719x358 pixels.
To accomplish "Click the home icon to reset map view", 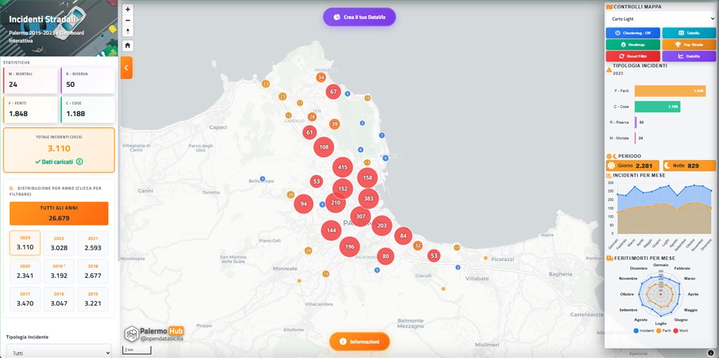I will click(127, 46).
